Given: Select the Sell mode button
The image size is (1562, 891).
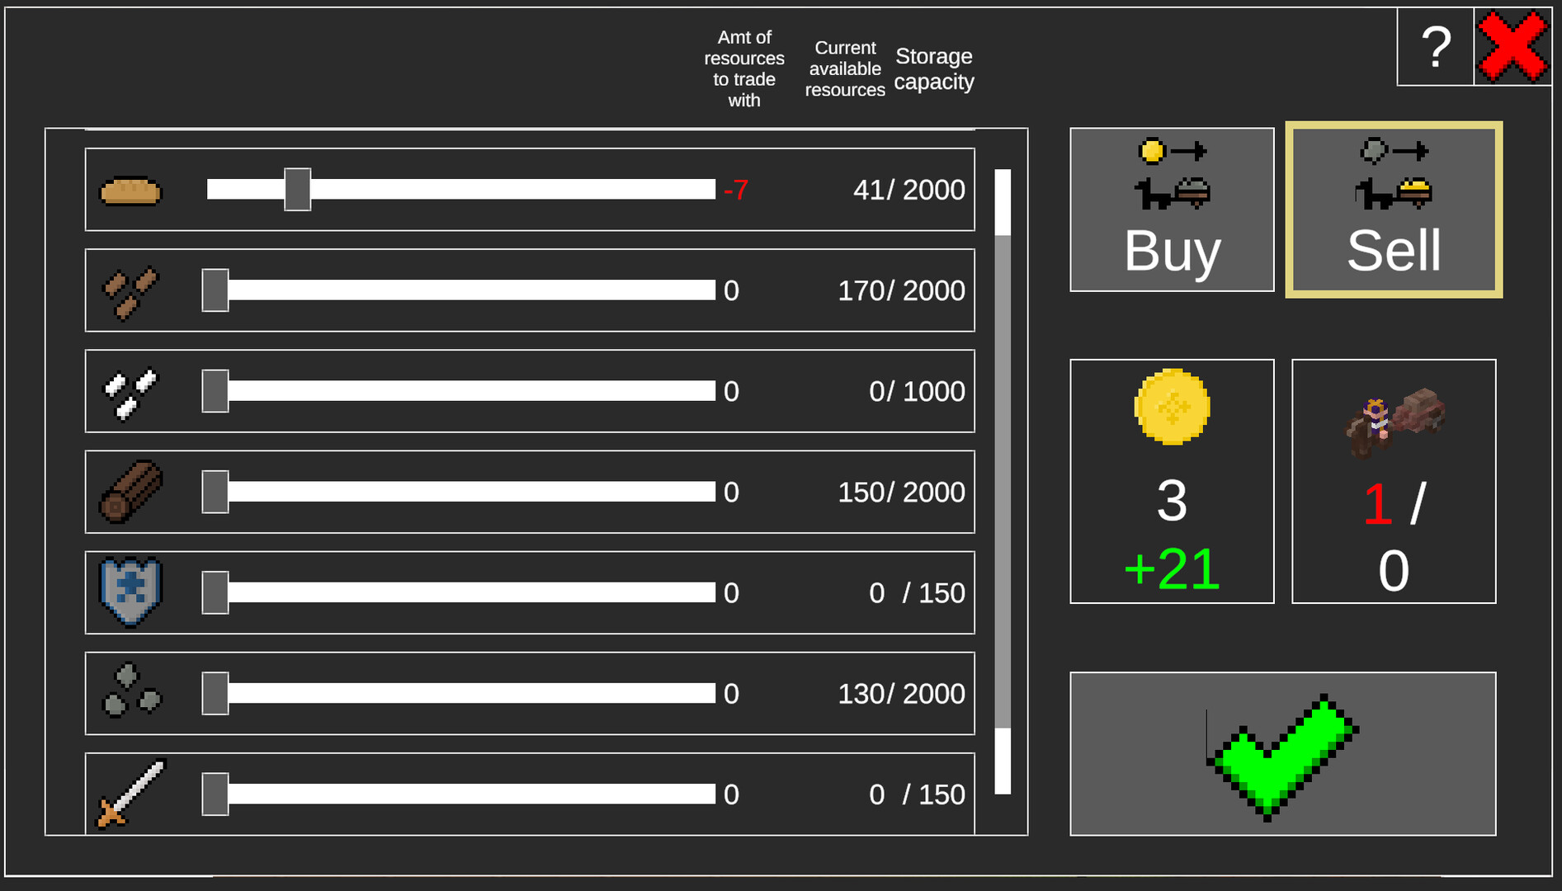Looking at the screenshot, I should coord(1394,210).
